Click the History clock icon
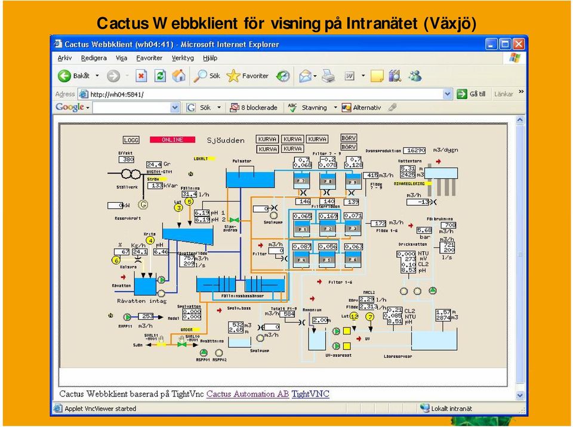 (283, 76)
